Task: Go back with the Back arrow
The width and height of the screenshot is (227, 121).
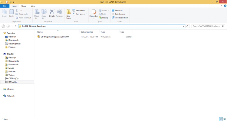Action: click(3, 26)
